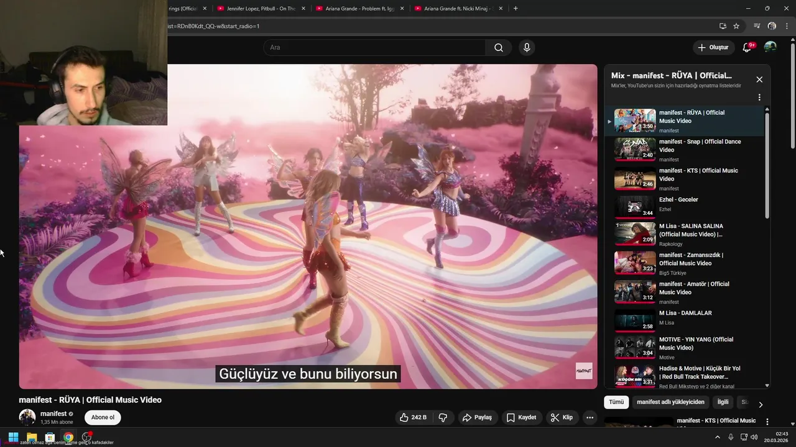The width and height of the screenshot is (796, 447).
Task: Like the video with 242 B thumbs up
Action: pos(414,417)
